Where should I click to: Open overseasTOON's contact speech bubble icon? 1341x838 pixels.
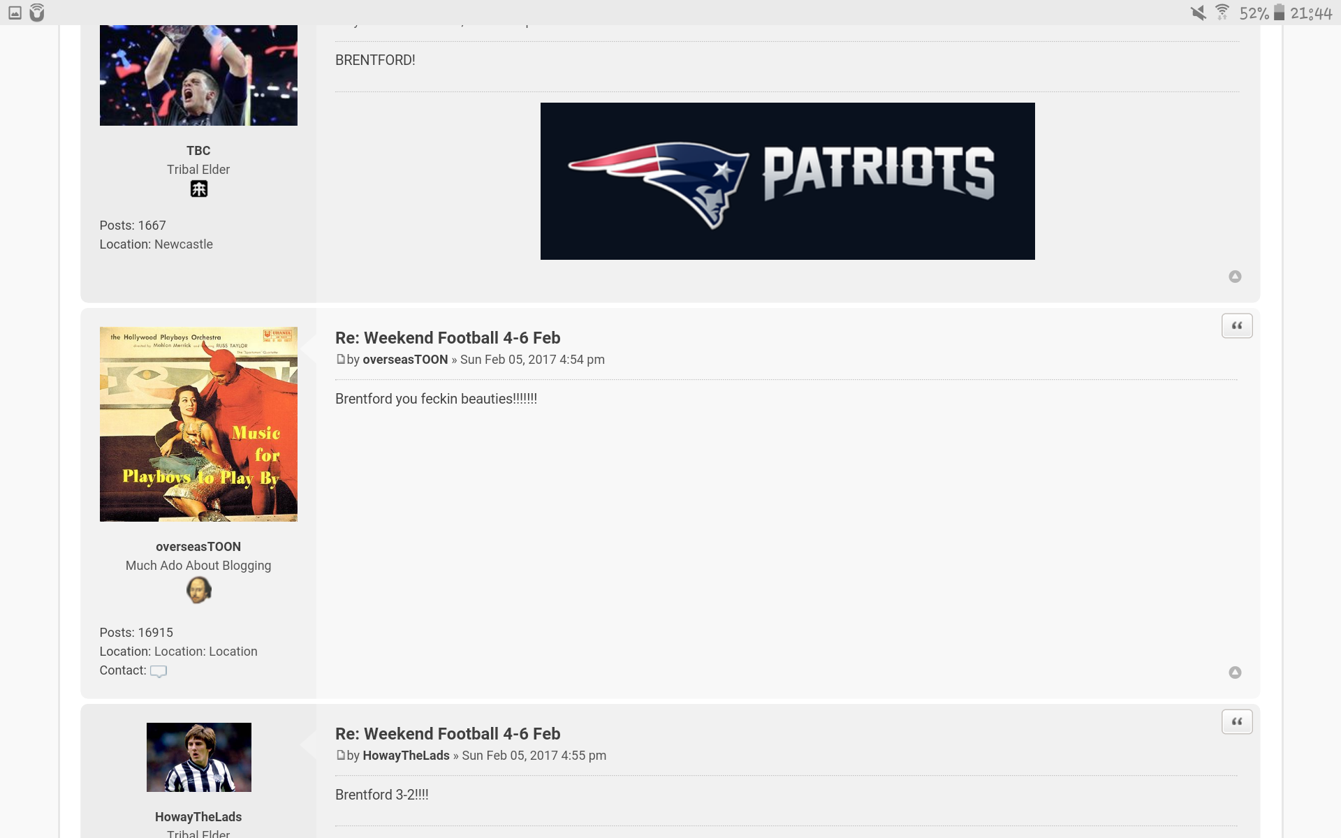click(x=159, y=671)
